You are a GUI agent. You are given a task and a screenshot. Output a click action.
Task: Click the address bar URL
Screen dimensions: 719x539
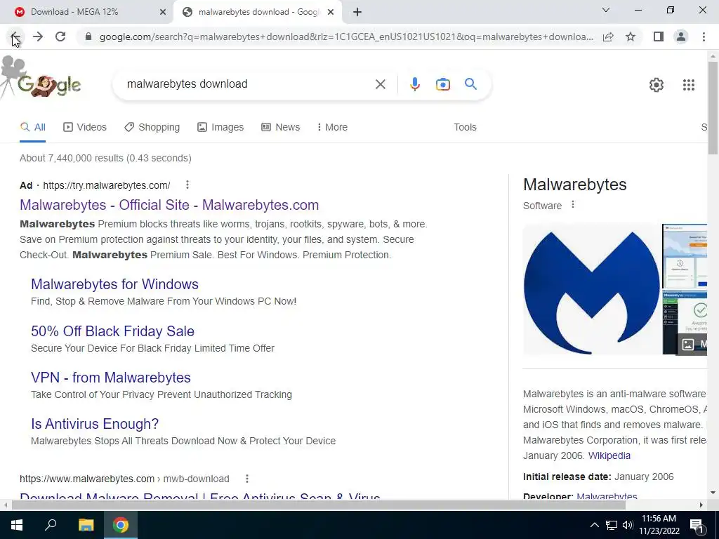346,36
